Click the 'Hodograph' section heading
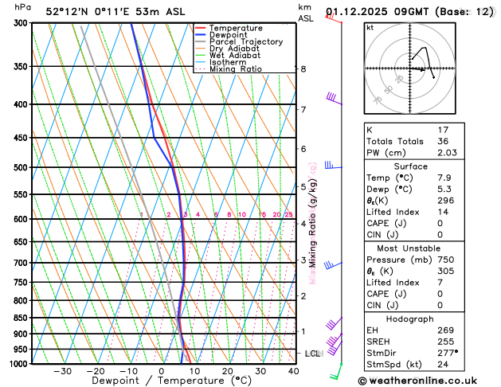Screen dimensions: 501x387 pyautogui.click(x=410, y=319)
